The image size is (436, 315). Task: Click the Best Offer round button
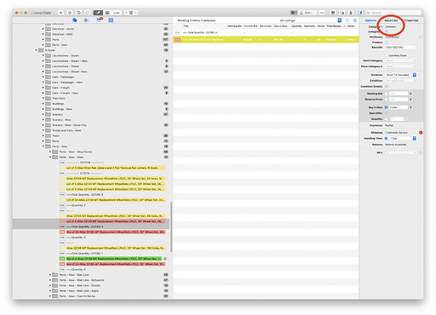pyautogui.click(x=387, y=113)
